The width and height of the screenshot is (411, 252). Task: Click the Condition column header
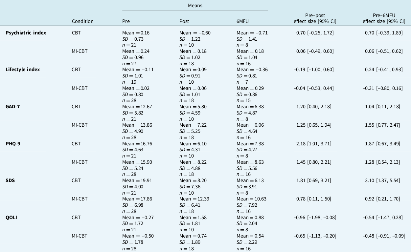[82, 21]
